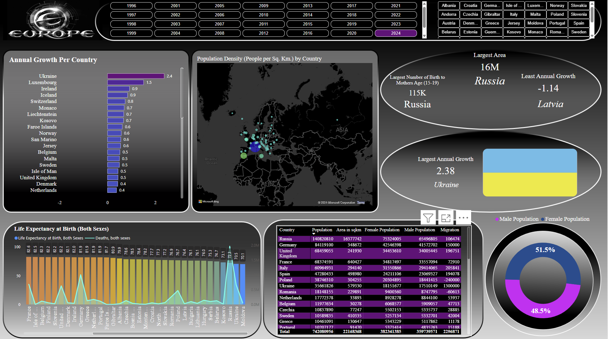Select the Female Population legend item
Viewport: 608px width, 339px height.
pos(567,219)
